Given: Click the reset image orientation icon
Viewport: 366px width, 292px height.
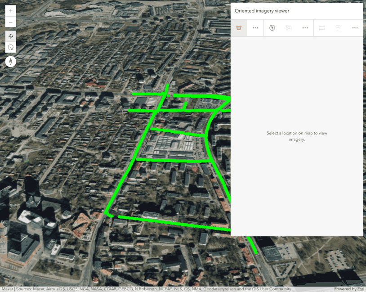Looking at the screenshot, I should pos(272,27).
